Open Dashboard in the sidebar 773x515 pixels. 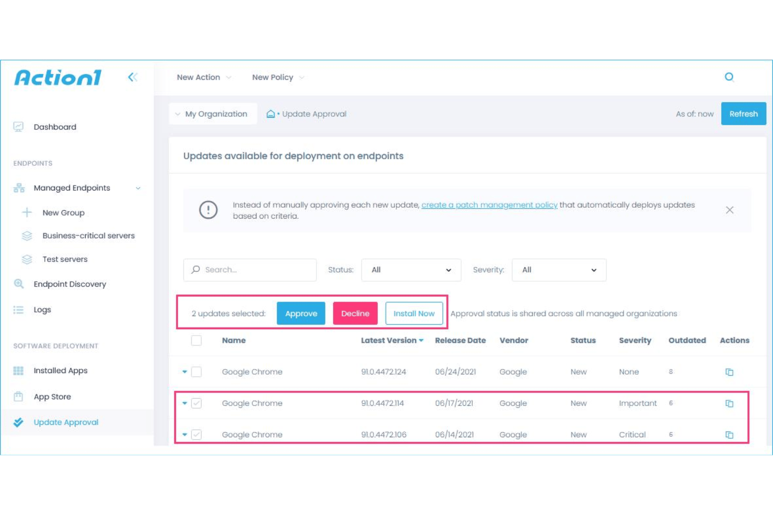[x=55, y=127]
